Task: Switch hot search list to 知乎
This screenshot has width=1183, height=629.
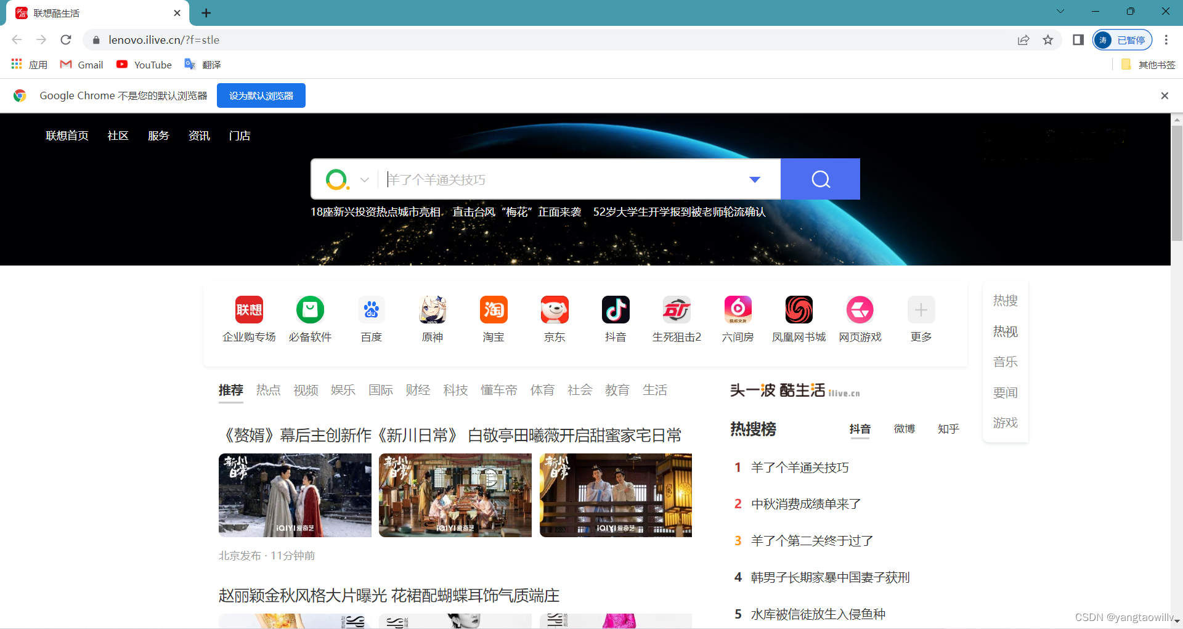Action: (949, 429)
